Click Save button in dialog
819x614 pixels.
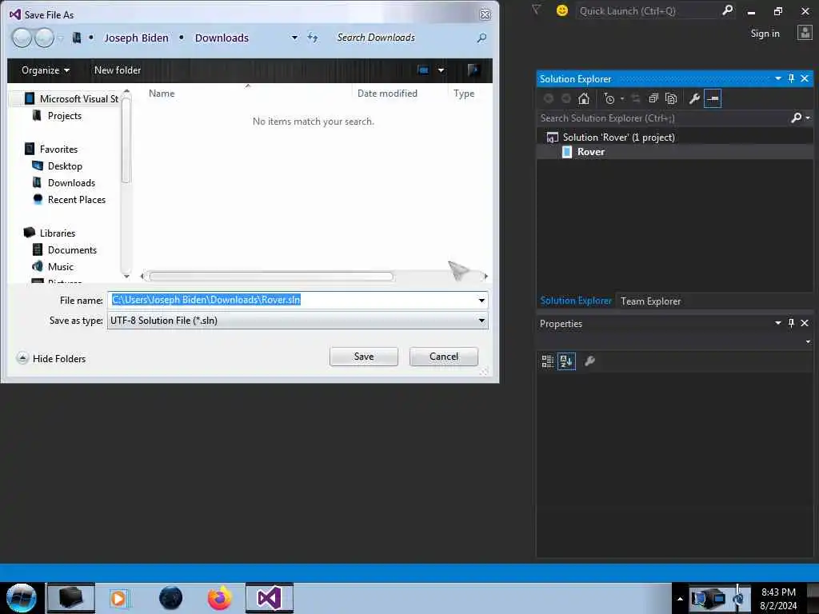pos(364,357)
